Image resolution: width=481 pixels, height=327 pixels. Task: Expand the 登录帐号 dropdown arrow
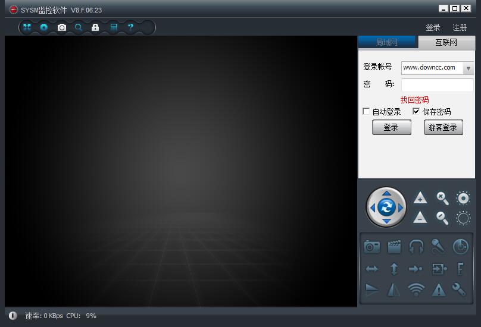(468, 68)
